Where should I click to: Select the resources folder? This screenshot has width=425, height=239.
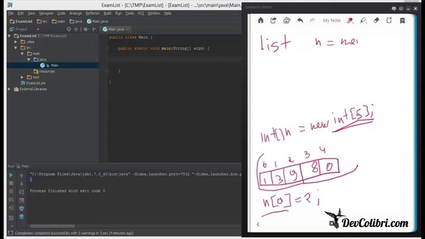pos(44,71)
